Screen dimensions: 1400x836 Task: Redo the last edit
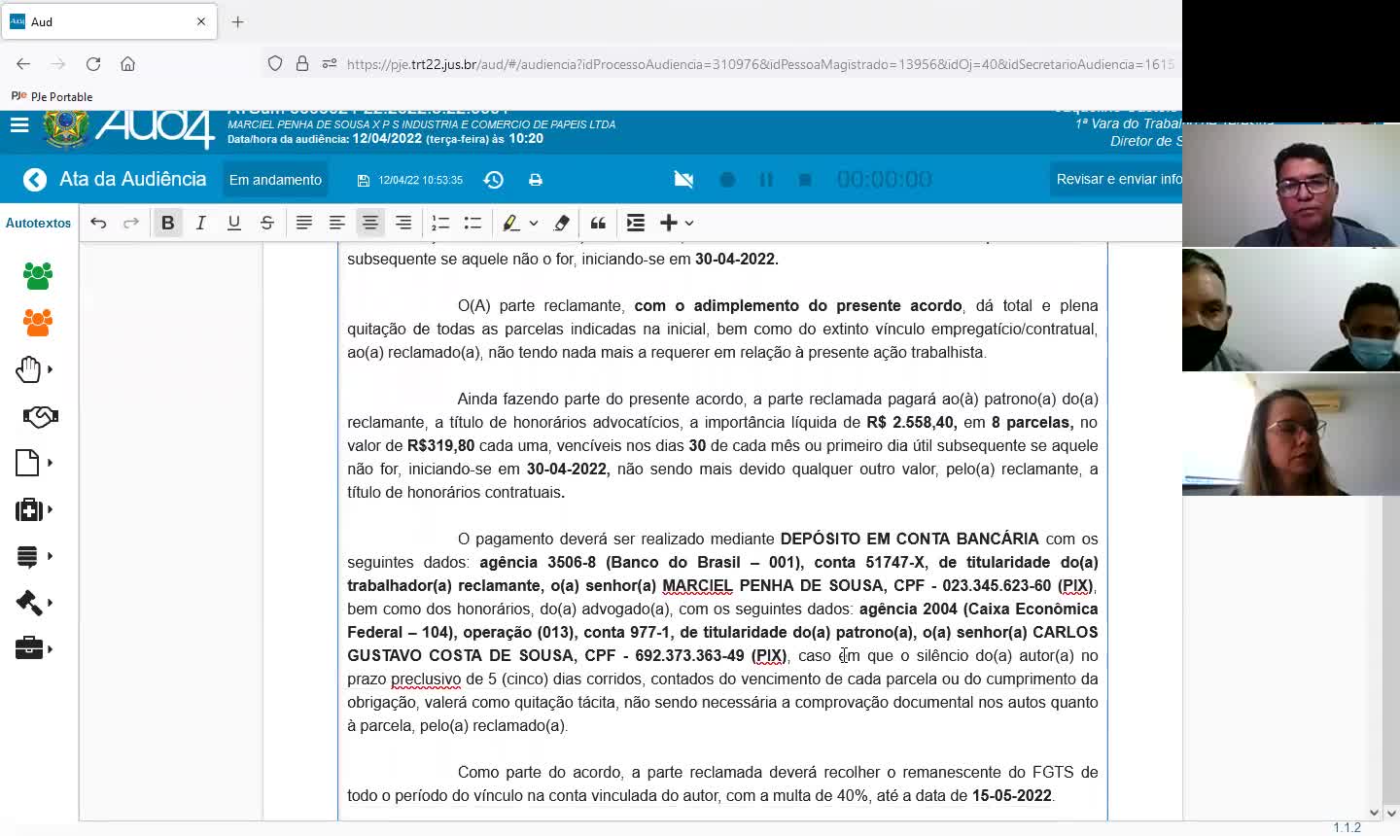pyautogui.click(x=131, y=224)
